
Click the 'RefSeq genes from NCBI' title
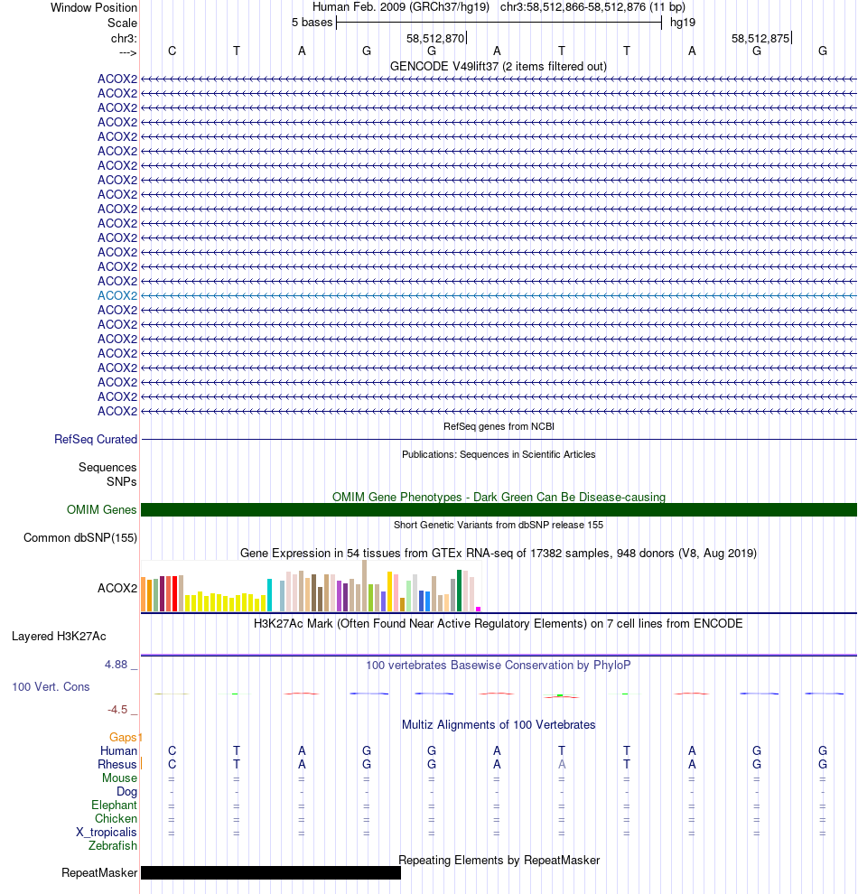499,426
